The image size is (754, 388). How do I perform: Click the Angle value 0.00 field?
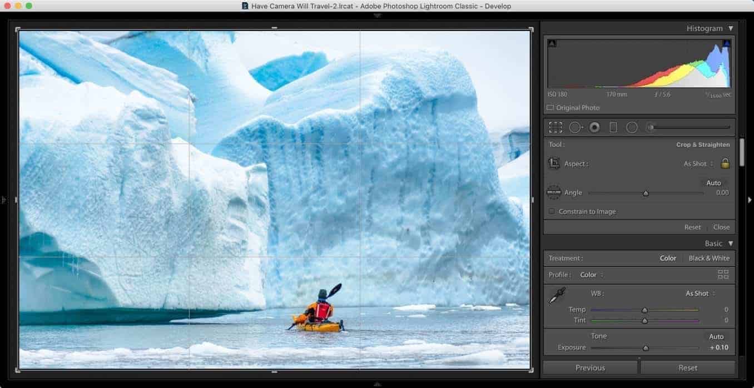pos(722,193)
